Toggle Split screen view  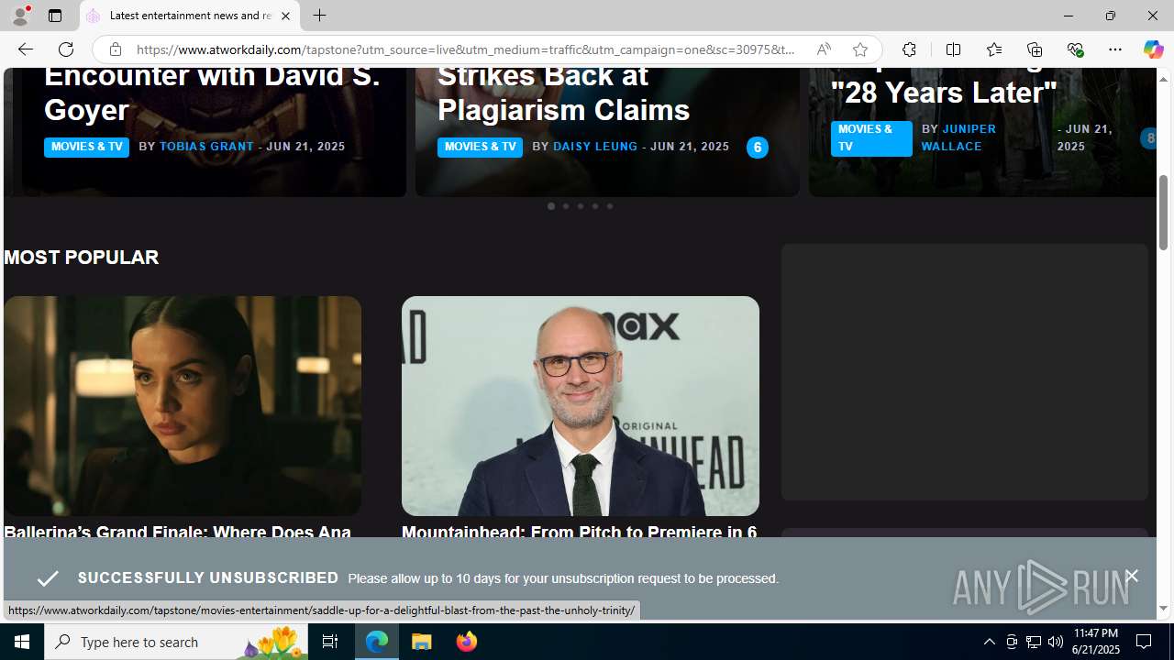point(953,49)
